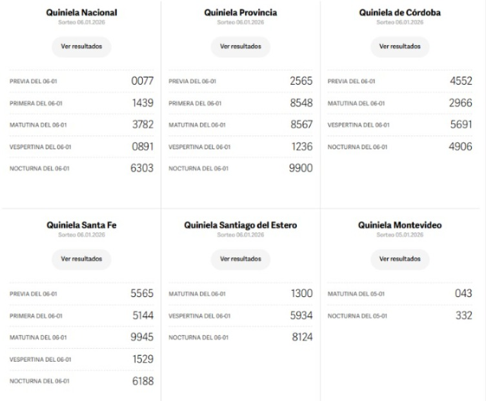Click Ver resultados under Quiniela Nacional

(x=81, y=46)
